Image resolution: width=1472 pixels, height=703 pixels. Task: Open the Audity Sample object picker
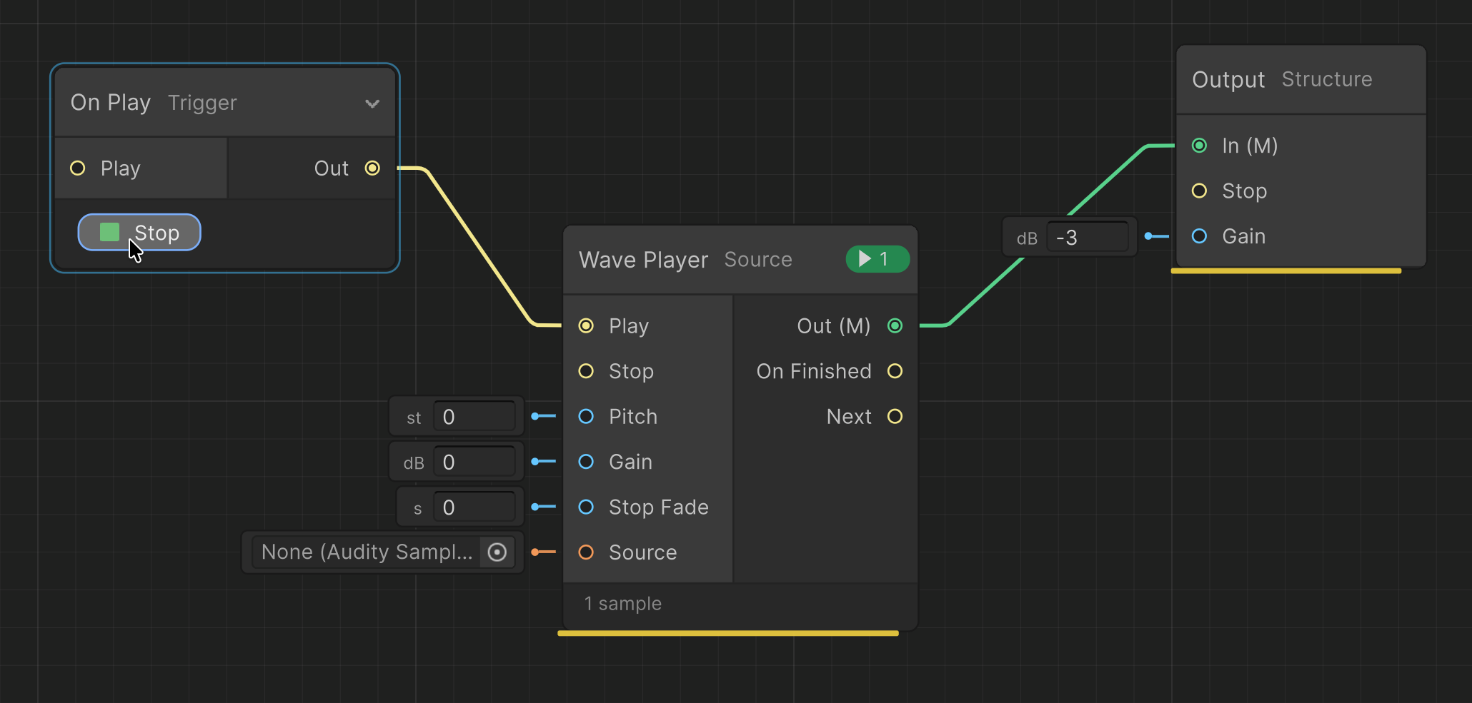point(497,552)
